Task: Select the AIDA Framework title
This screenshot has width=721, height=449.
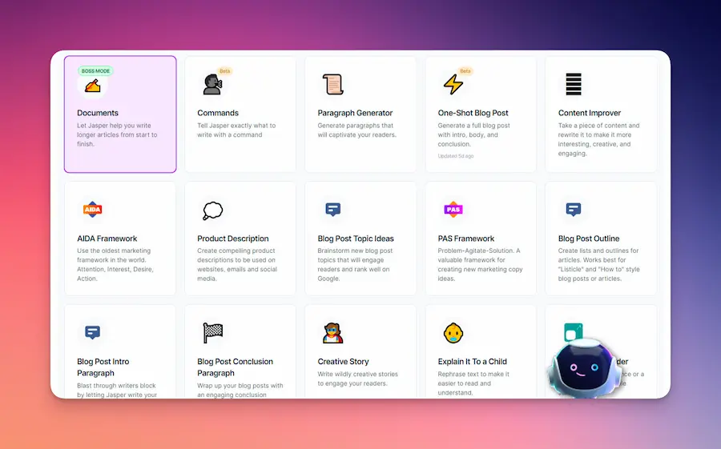Action: tap(107, 239)
